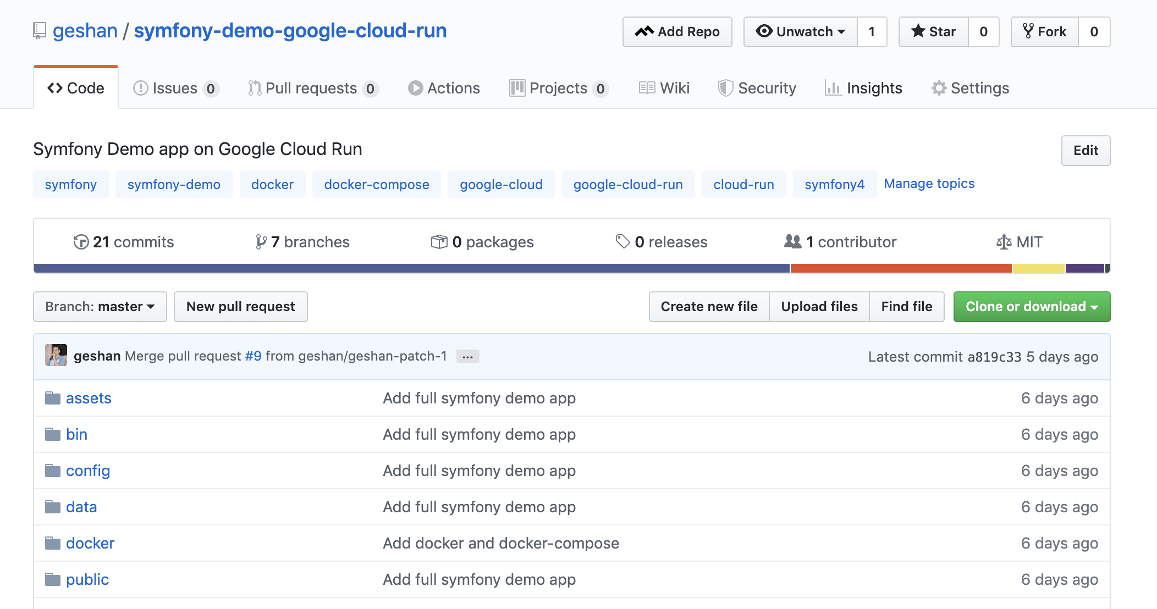The image size is (1157, 609).
Task: Click the Manage topics link
Action: tap(929, 184)
